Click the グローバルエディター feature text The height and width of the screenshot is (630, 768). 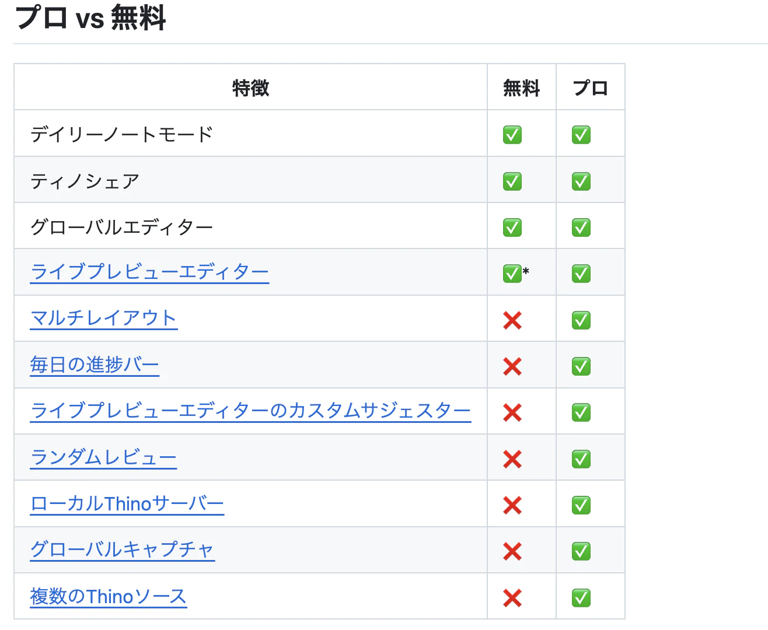pyautogui.click(x=122, y=228)
